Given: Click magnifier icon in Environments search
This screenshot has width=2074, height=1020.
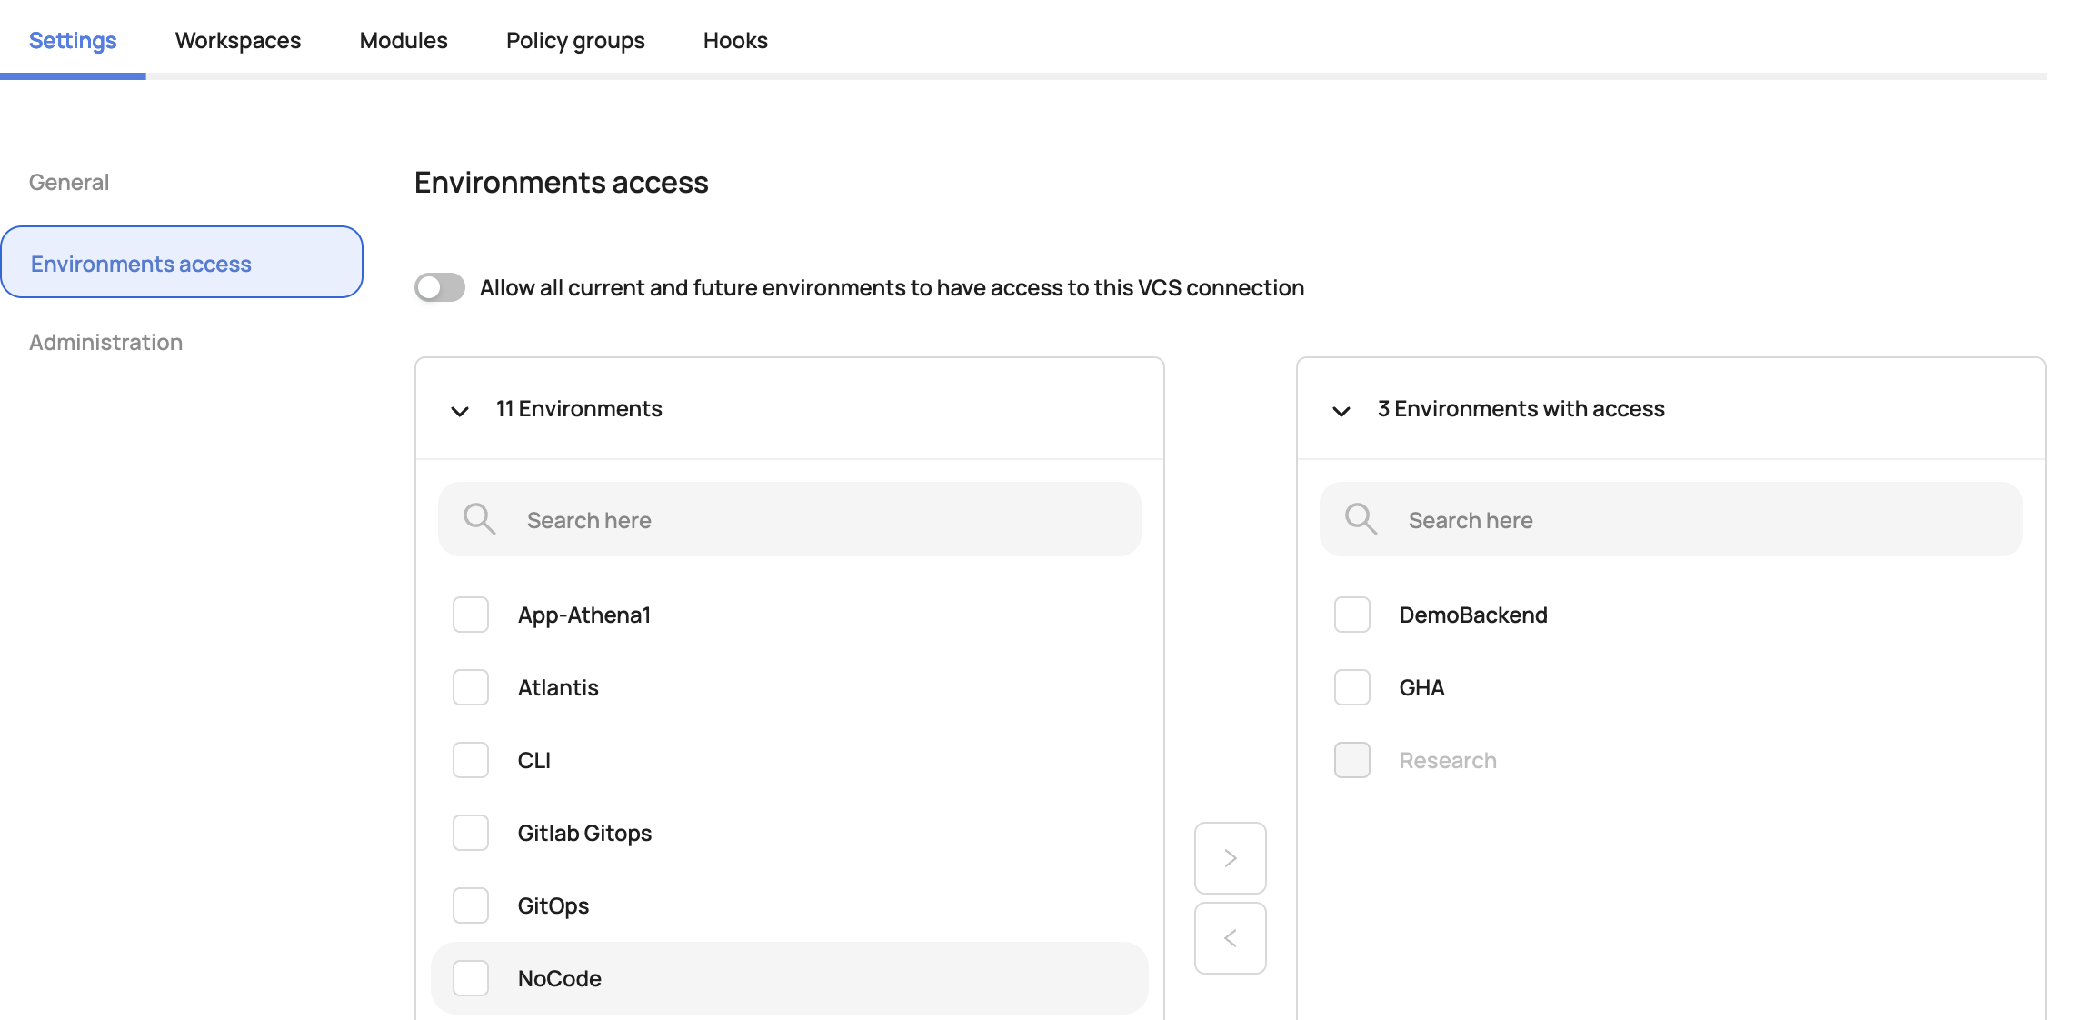Looking at the screenshot, I should (x=479, y=519).
